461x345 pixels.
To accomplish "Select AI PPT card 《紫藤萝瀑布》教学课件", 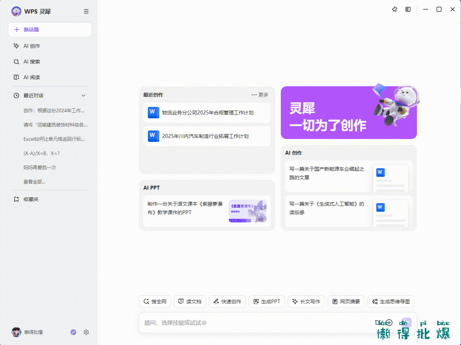I will coord(207,211).
